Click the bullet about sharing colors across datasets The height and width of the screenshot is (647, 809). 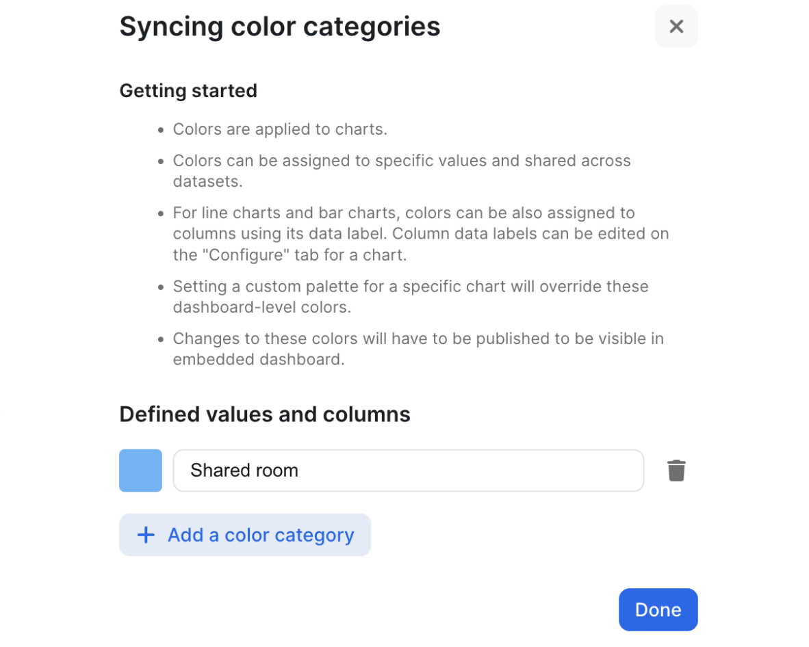click(401, 171)
